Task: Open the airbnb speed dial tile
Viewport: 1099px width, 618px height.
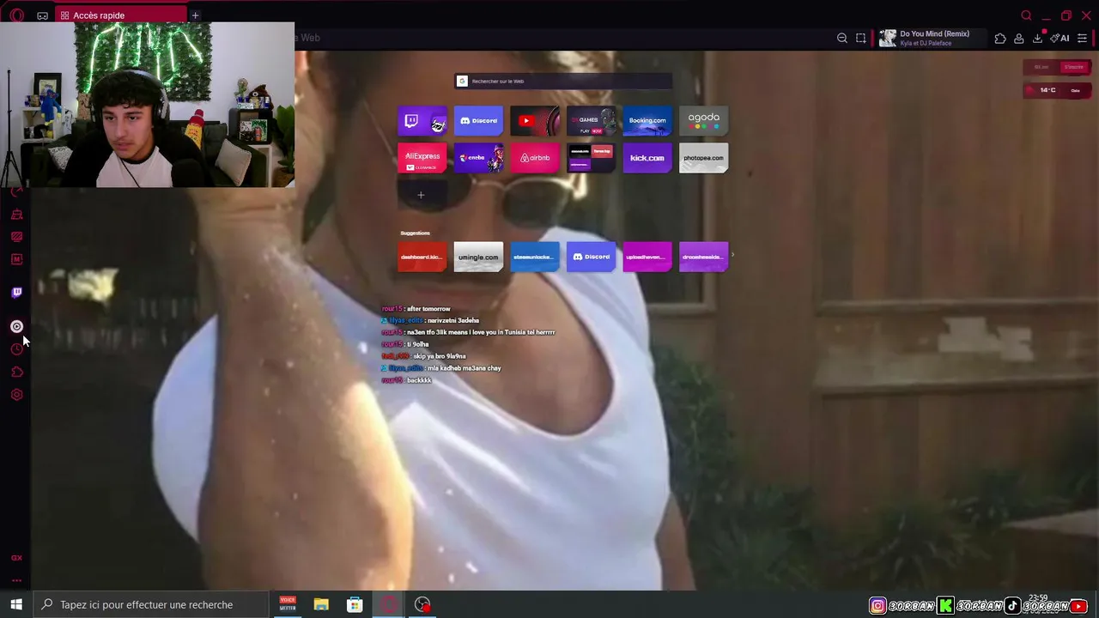Action: (x=535, y=158)
